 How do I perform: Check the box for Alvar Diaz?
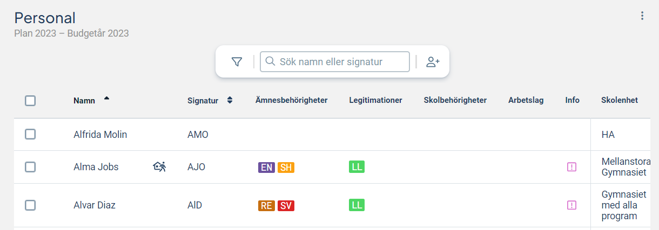(x=30, y=205)
